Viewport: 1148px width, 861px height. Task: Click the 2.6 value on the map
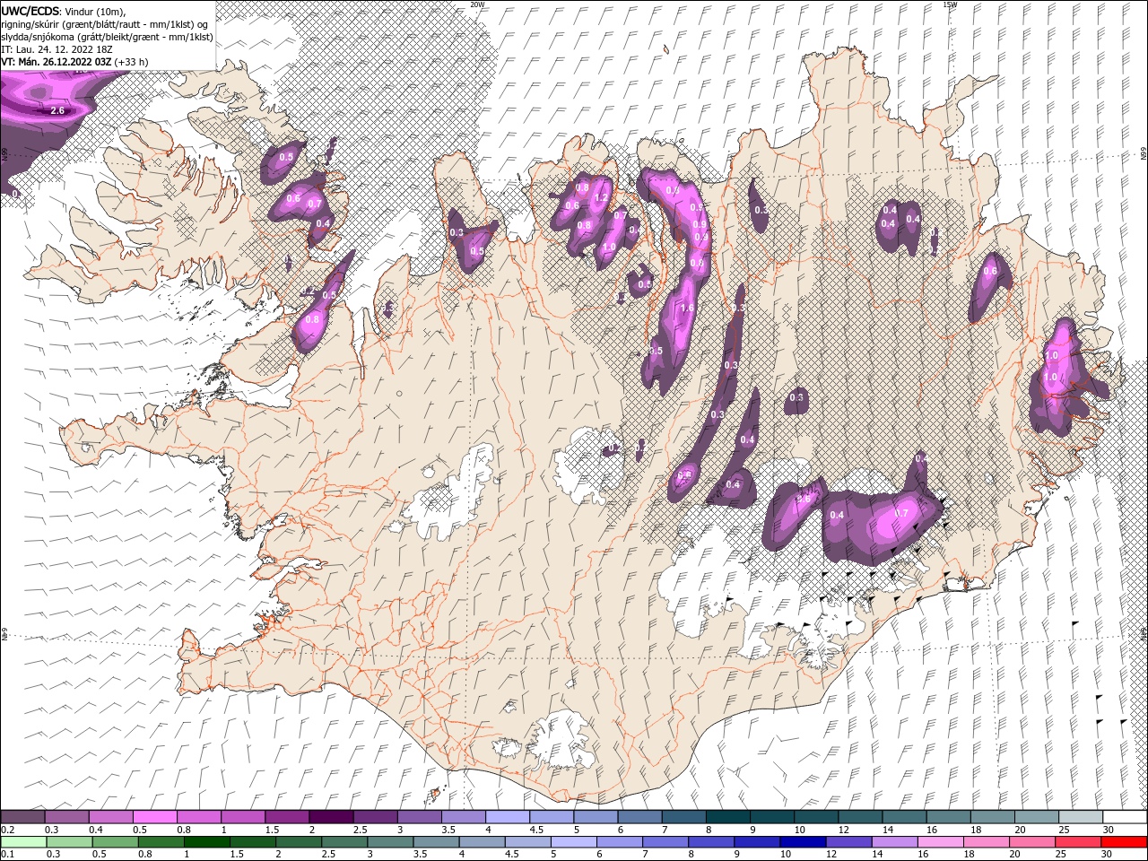pyautogui.click(x=57, y=111)
